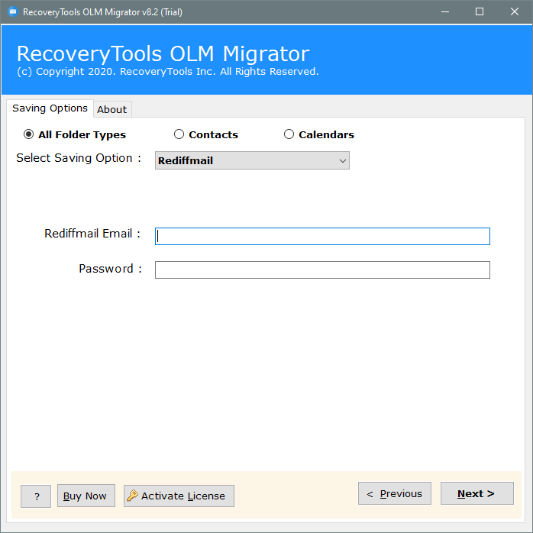This screenshot has width=533, height=533.
Task: Click the Password label text
Action: (x=110, y=269)
